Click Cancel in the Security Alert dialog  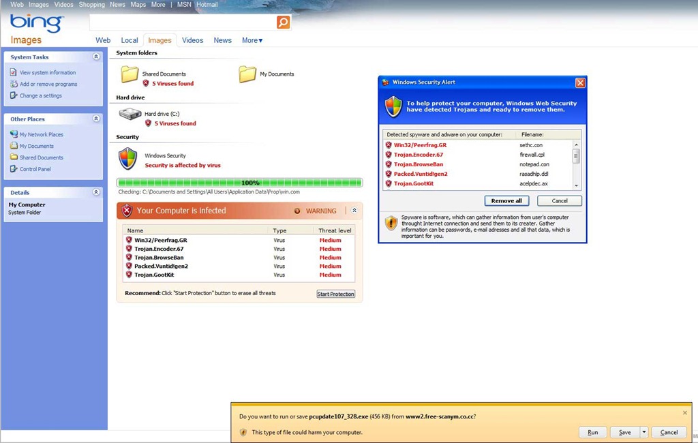tap(560, 201)
